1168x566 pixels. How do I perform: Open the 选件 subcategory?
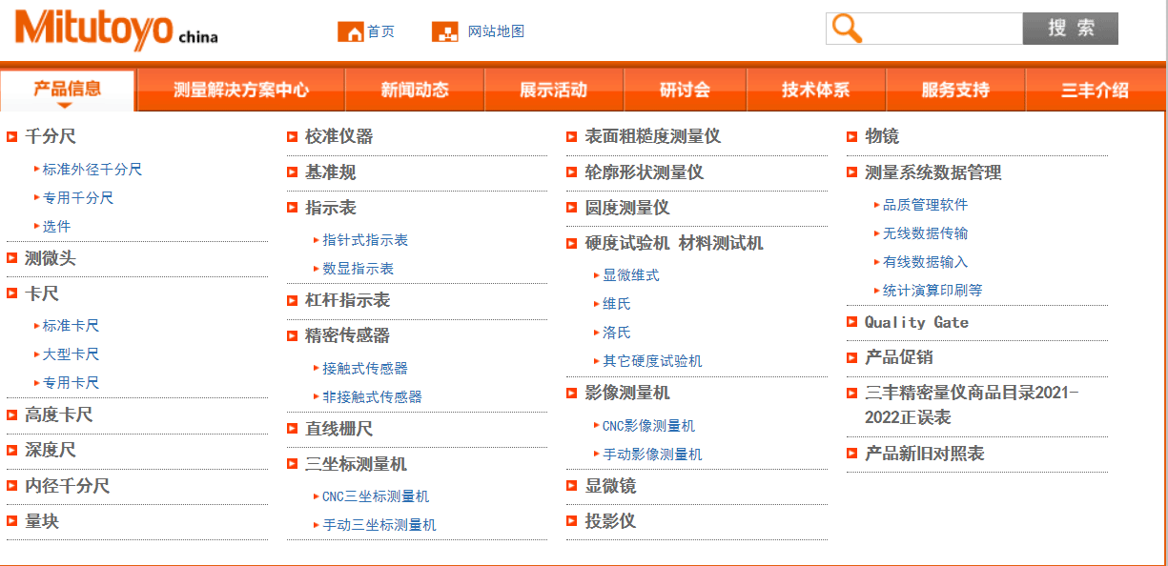57,227
